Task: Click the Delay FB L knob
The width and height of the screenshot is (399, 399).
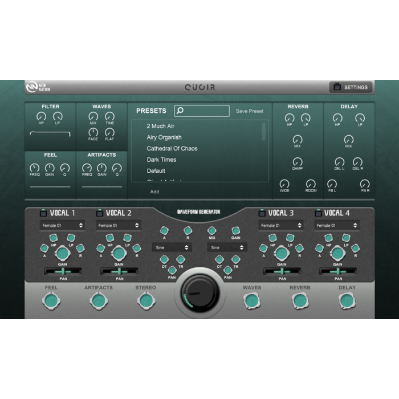Action: click(332, 184)
